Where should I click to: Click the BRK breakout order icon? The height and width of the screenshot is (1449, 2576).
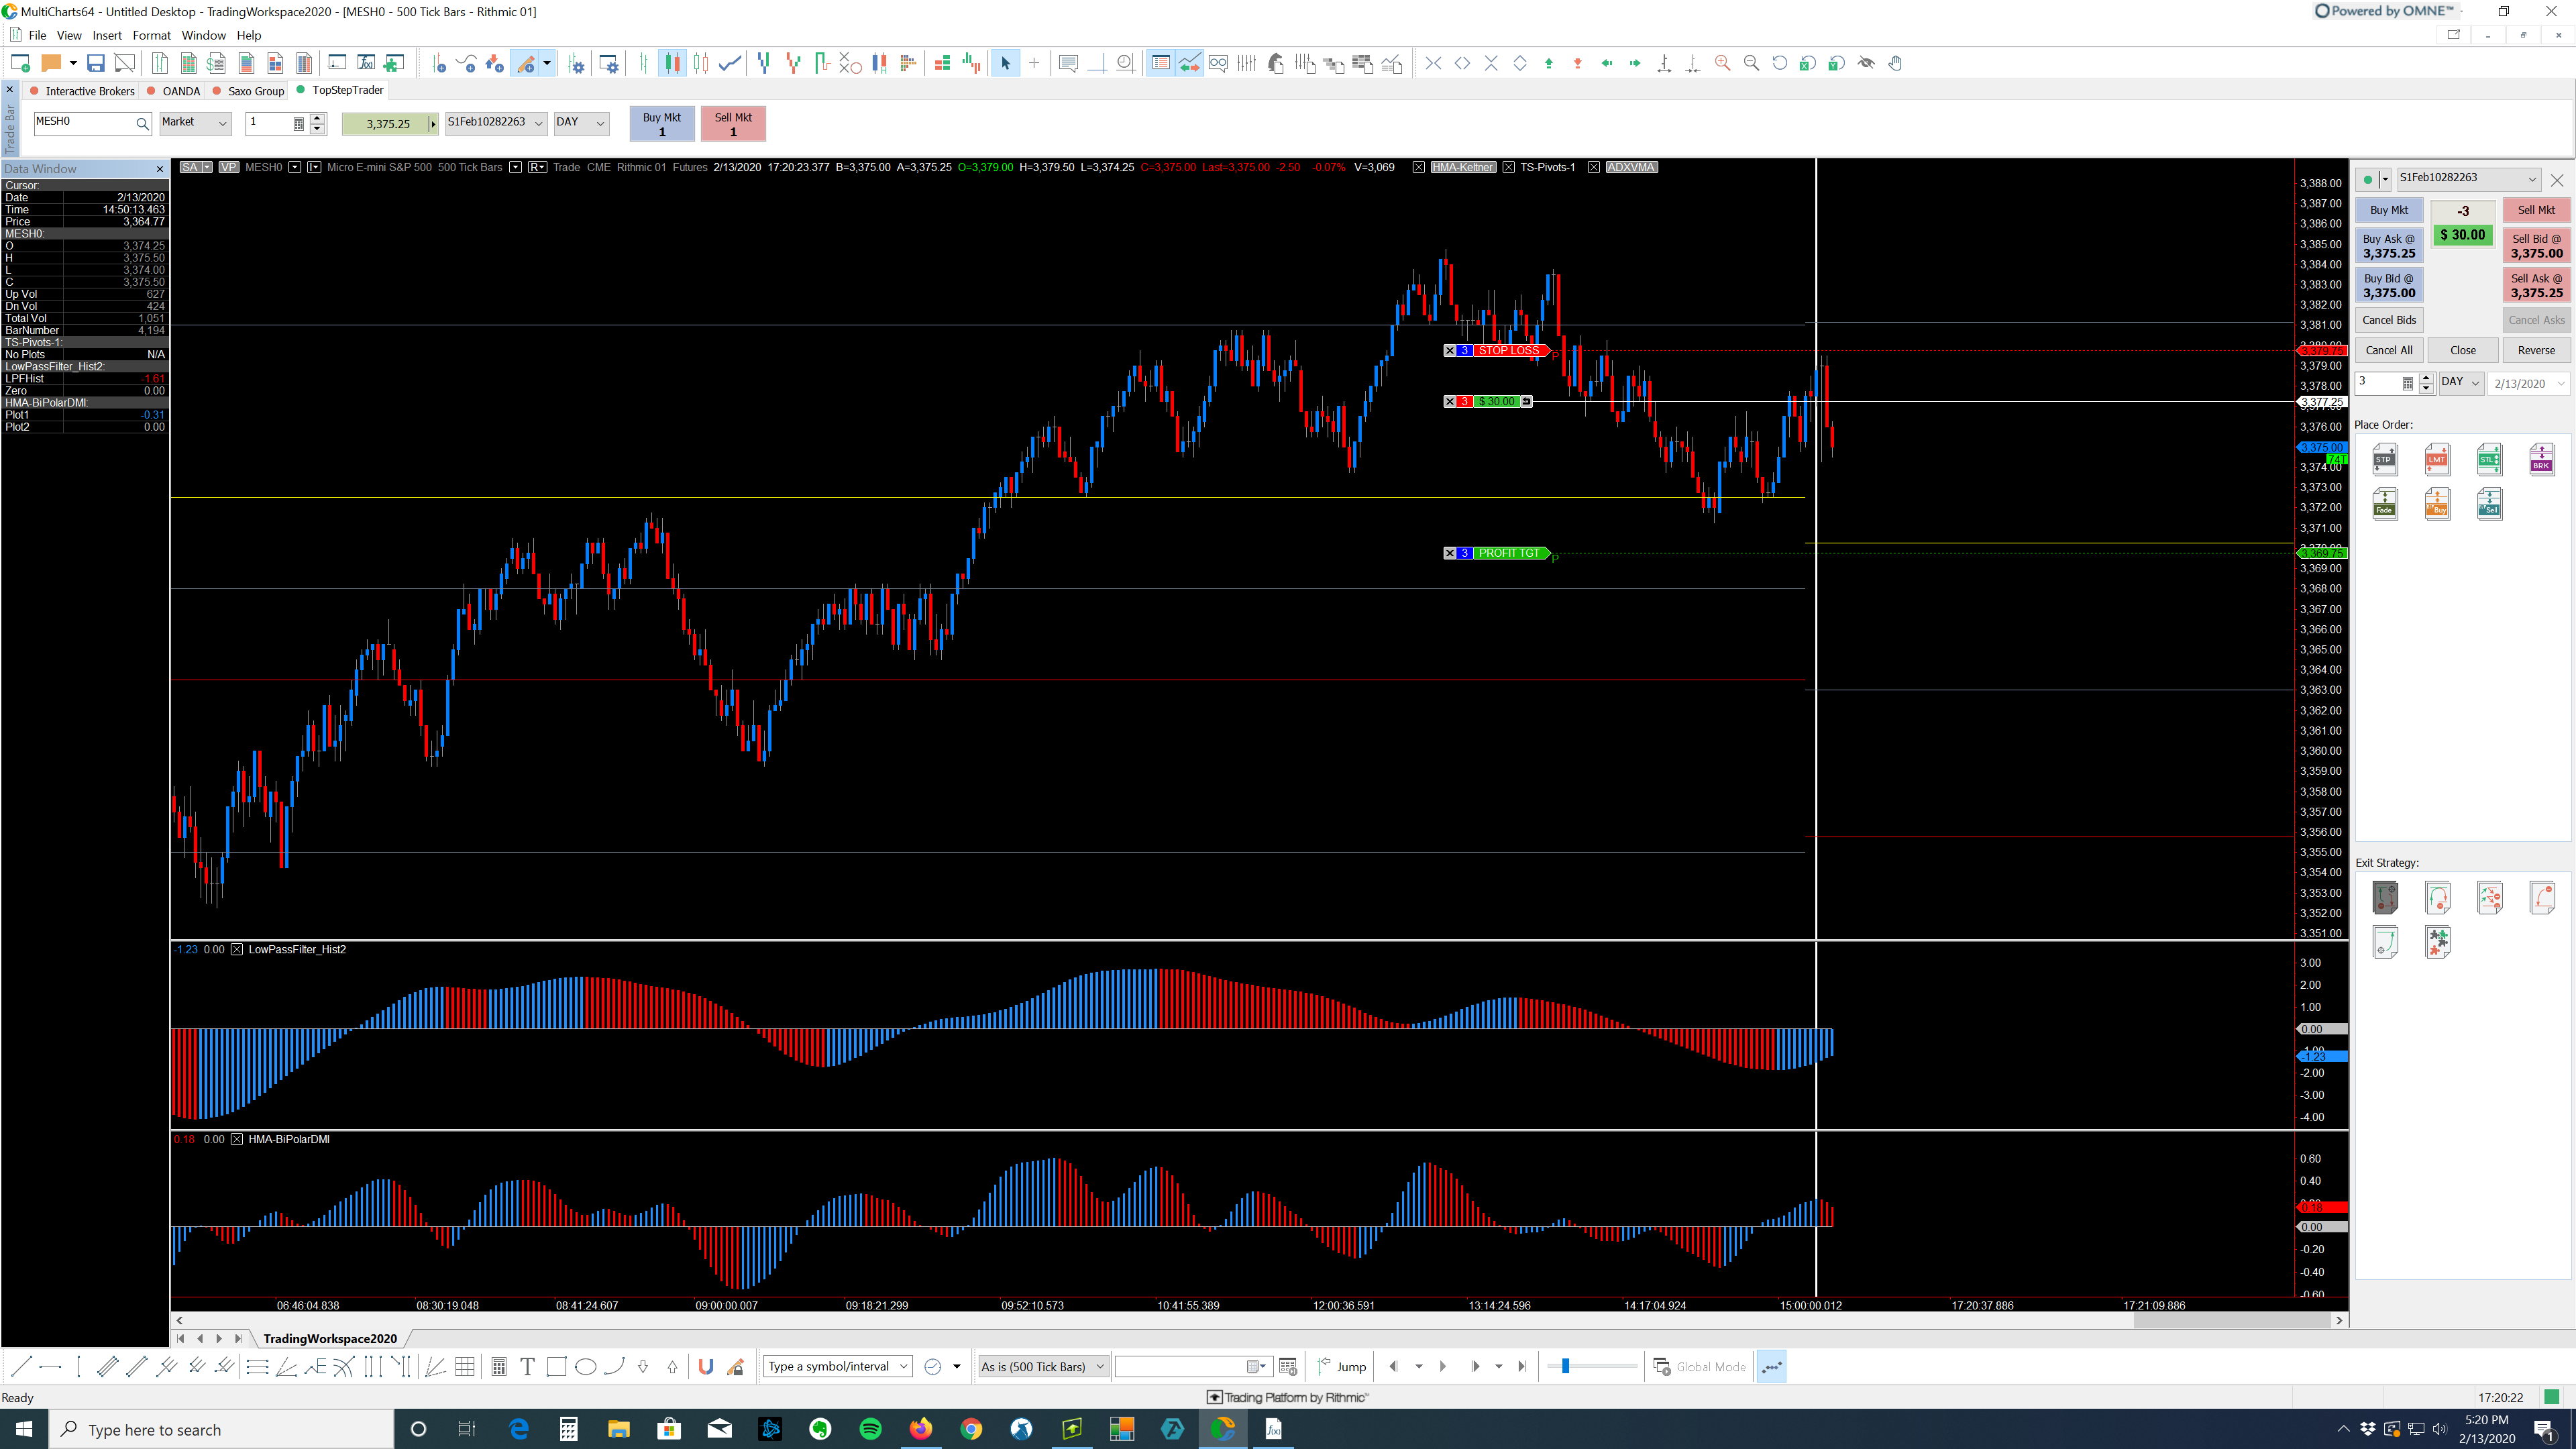click(x=2541, y=460)
